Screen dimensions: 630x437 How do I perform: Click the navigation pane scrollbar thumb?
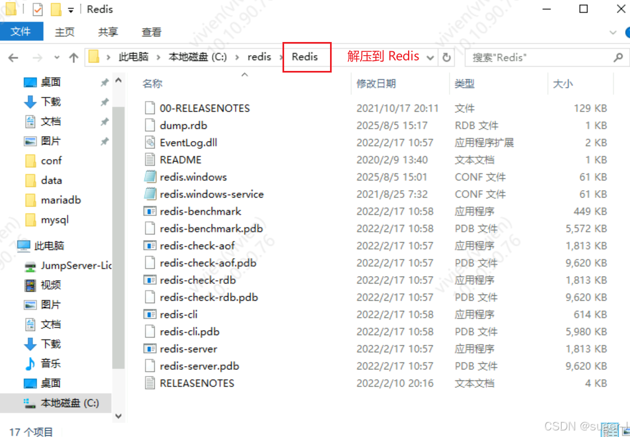click(x=119, y=237)
